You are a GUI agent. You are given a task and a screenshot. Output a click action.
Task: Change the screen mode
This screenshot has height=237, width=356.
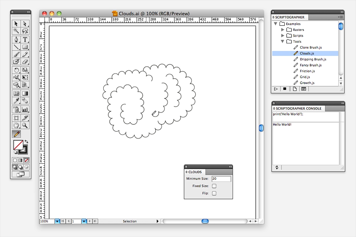point(21,174)
